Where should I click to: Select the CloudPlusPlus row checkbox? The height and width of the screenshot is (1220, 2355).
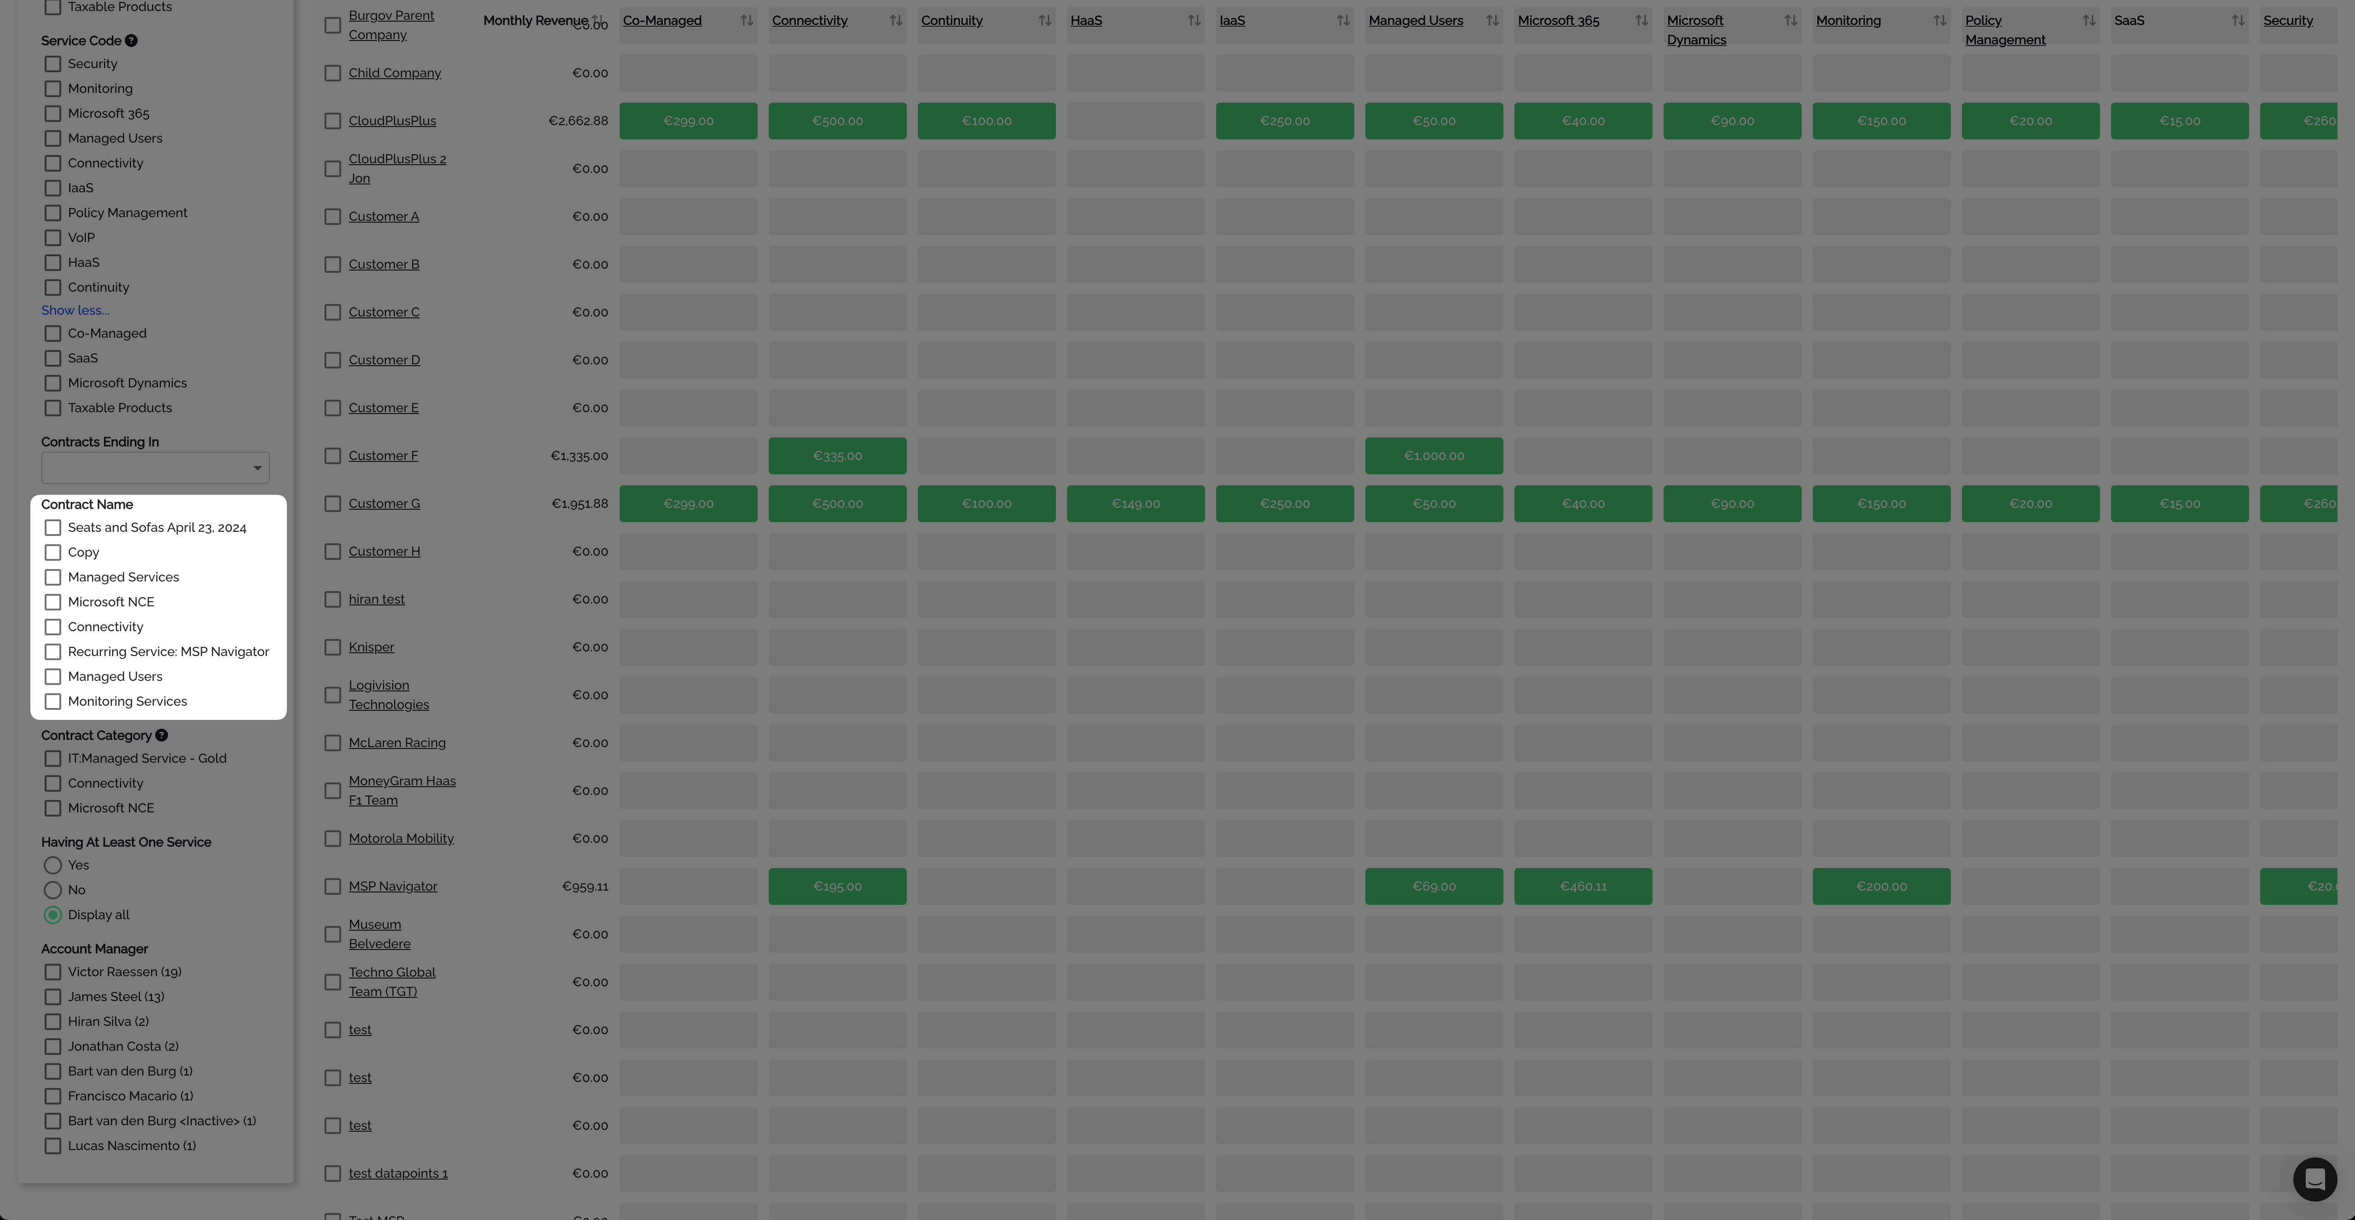(x=333, y=121)
